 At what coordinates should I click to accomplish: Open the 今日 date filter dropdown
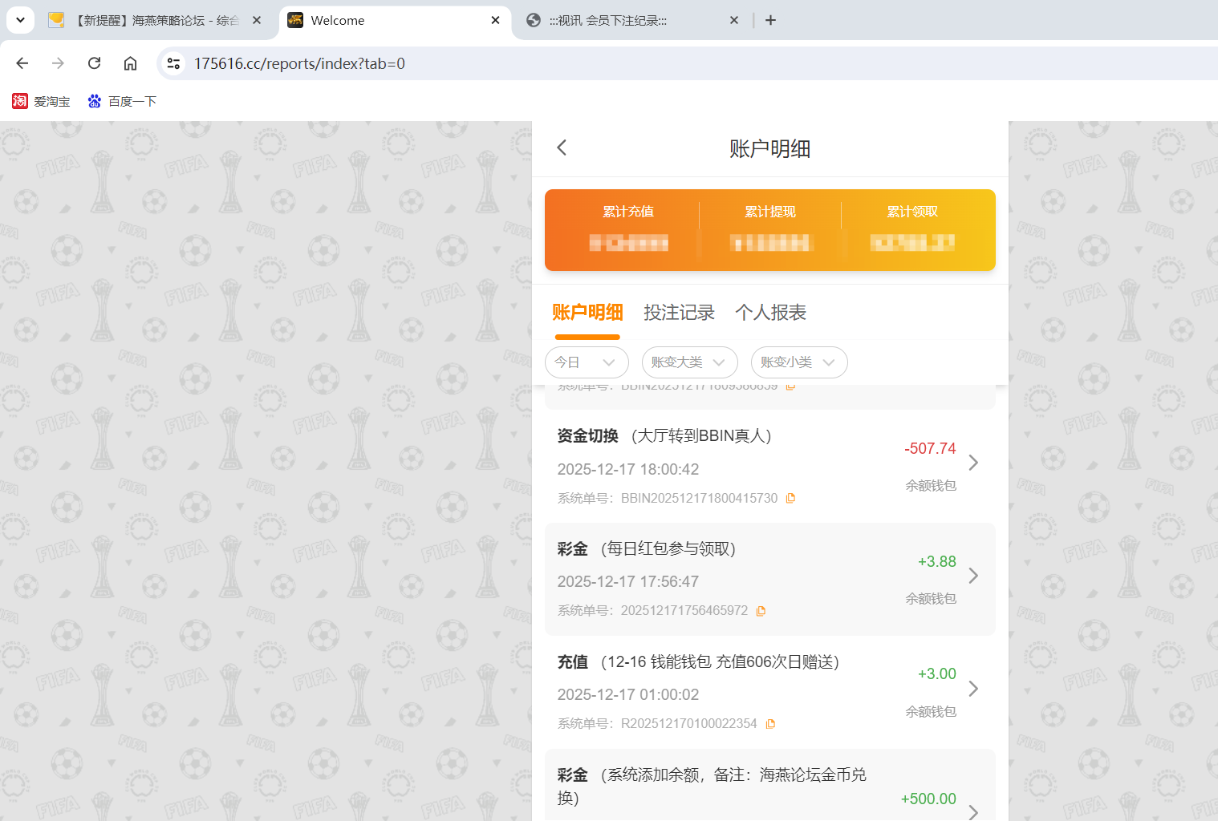coord(587,362)
